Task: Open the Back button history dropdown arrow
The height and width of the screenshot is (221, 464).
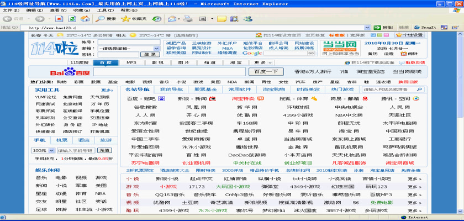Action: point(28,19)
